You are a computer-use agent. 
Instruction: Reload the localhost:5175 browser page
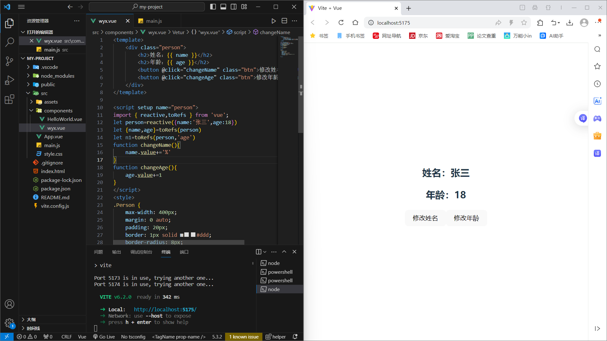point(341,22)
